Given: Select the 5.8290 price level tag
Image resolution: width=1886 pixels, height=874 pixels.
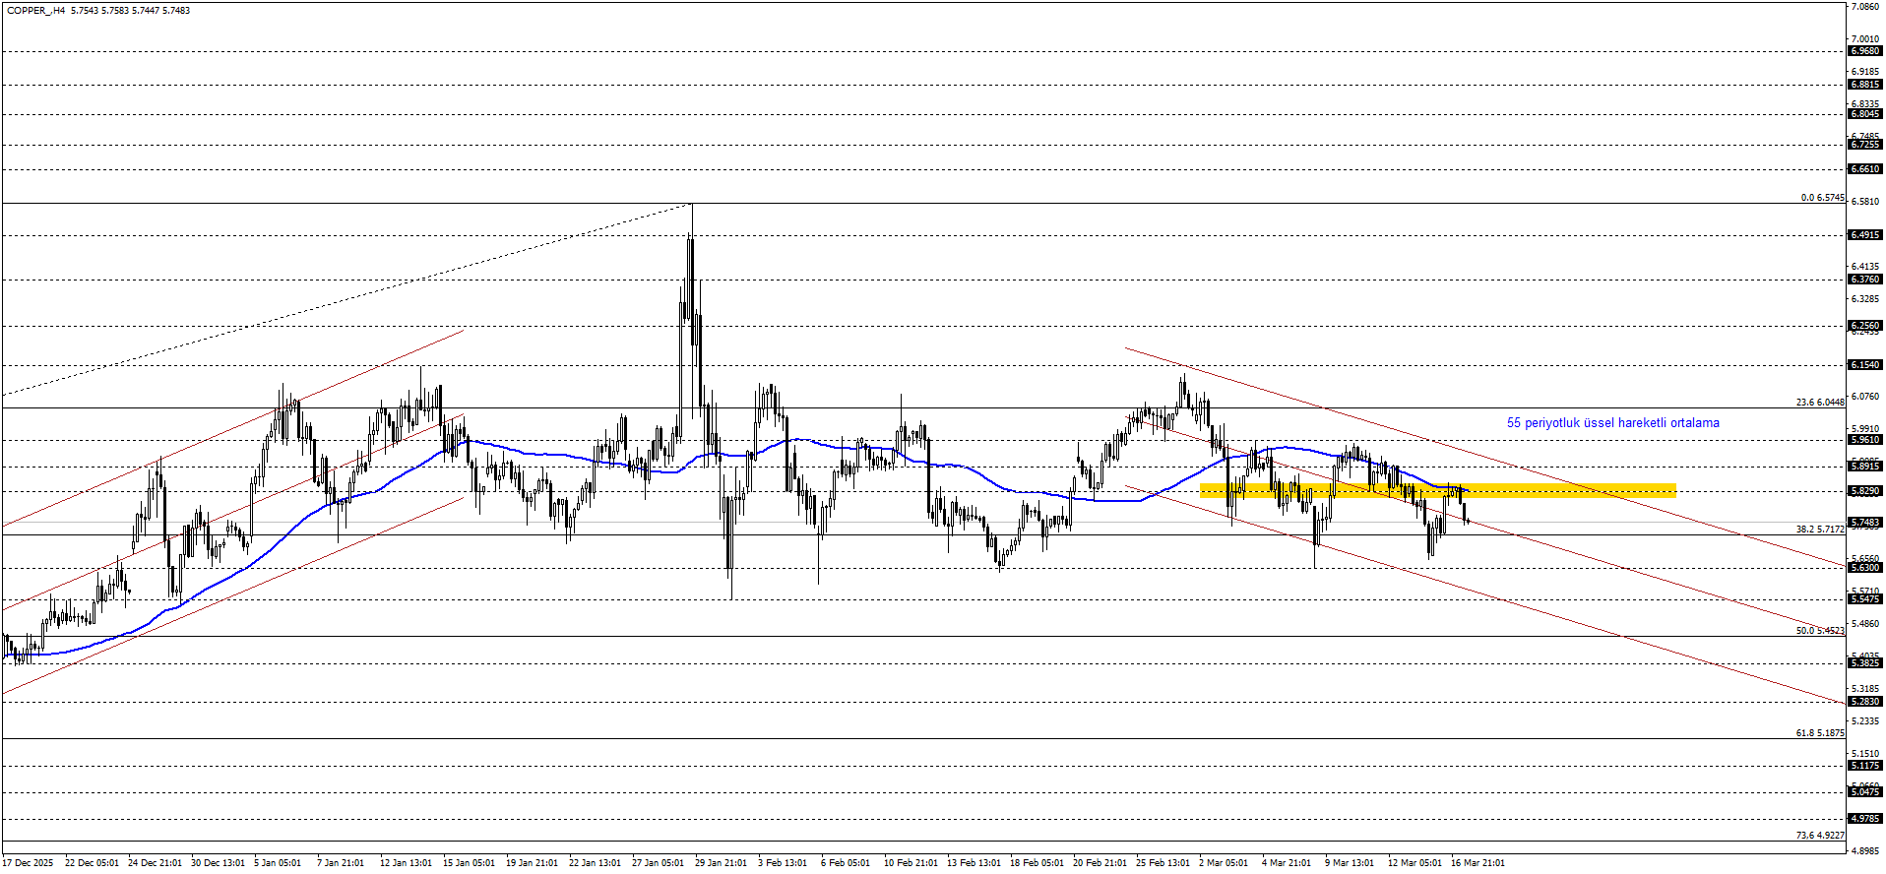Looking at the screenshot, I should tap(1864, 491).
